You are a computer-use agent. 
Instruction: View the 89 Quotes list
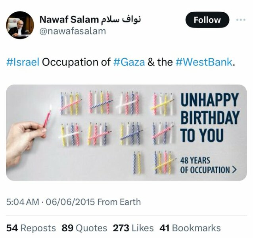click(x=84, y=228)
